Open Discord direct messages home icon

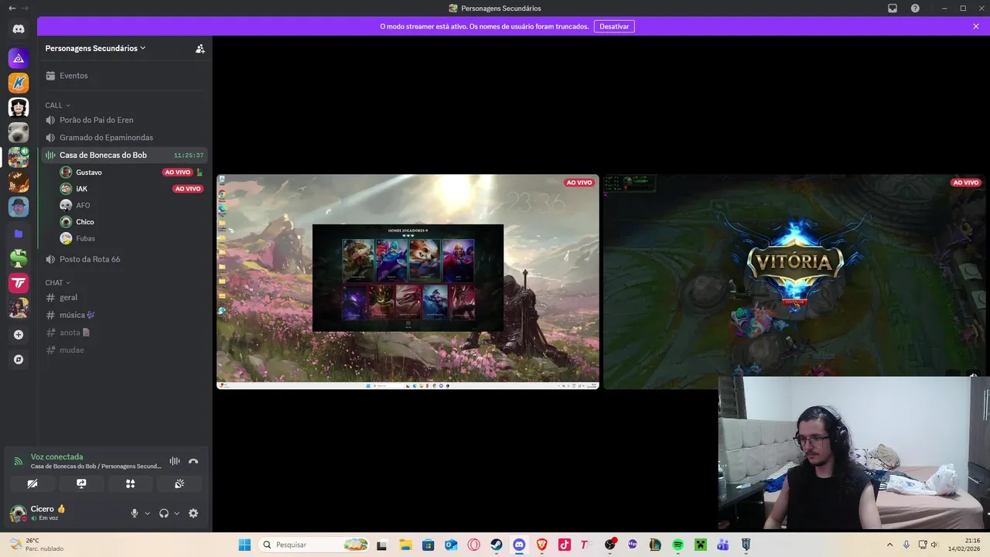tap(19, 29)
